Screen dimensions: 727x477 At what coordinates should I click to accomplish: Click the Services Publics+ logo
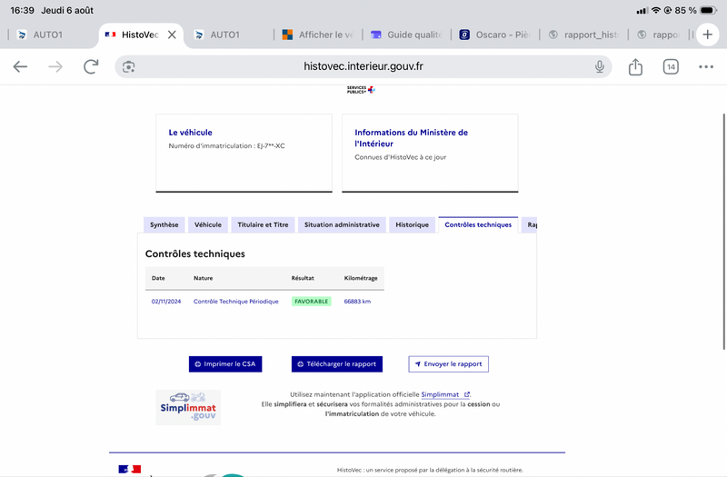point(361,90)
